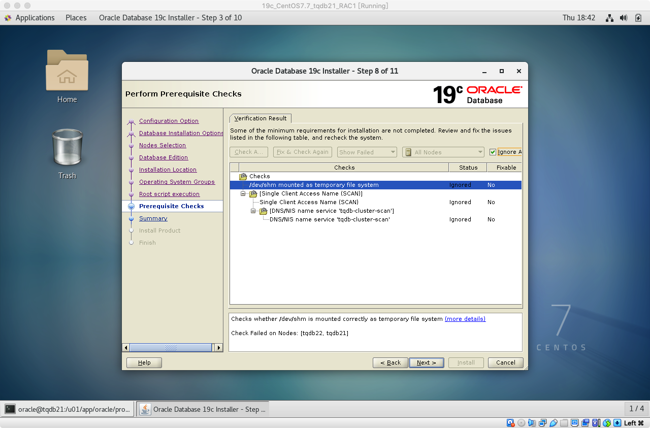Open the clock showing Thu 18:42

pyautogui.click(x=579, y=18)
